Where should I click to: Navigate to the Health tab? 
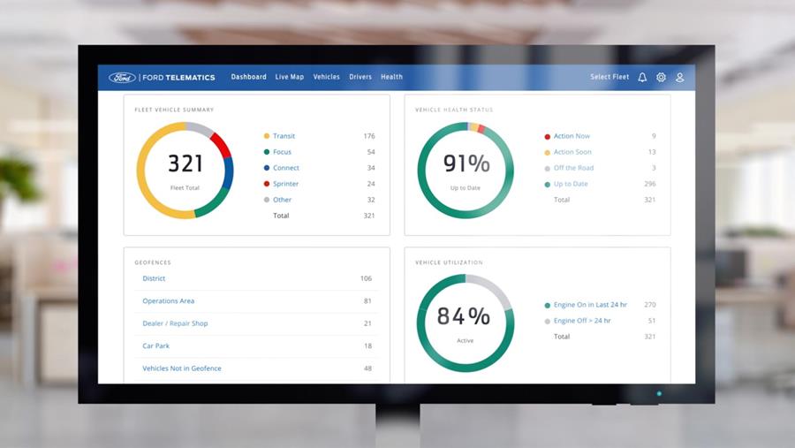coord(391,78)
